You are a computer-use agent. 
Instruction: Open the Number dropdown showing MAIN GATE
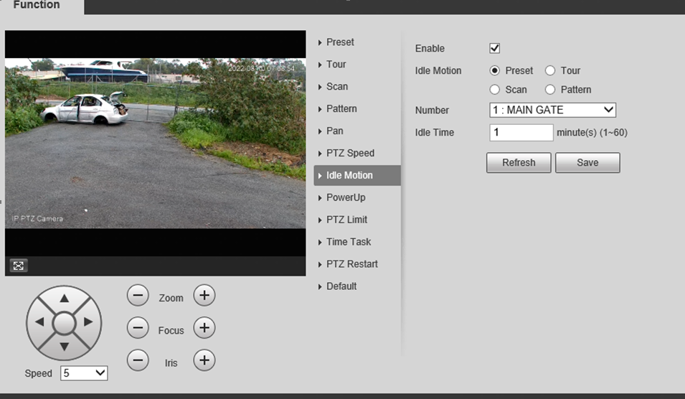(x=552, y=110)
